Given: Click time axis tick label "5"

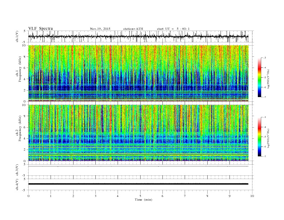Looking at the screenshot, I should tap(140, 196).
